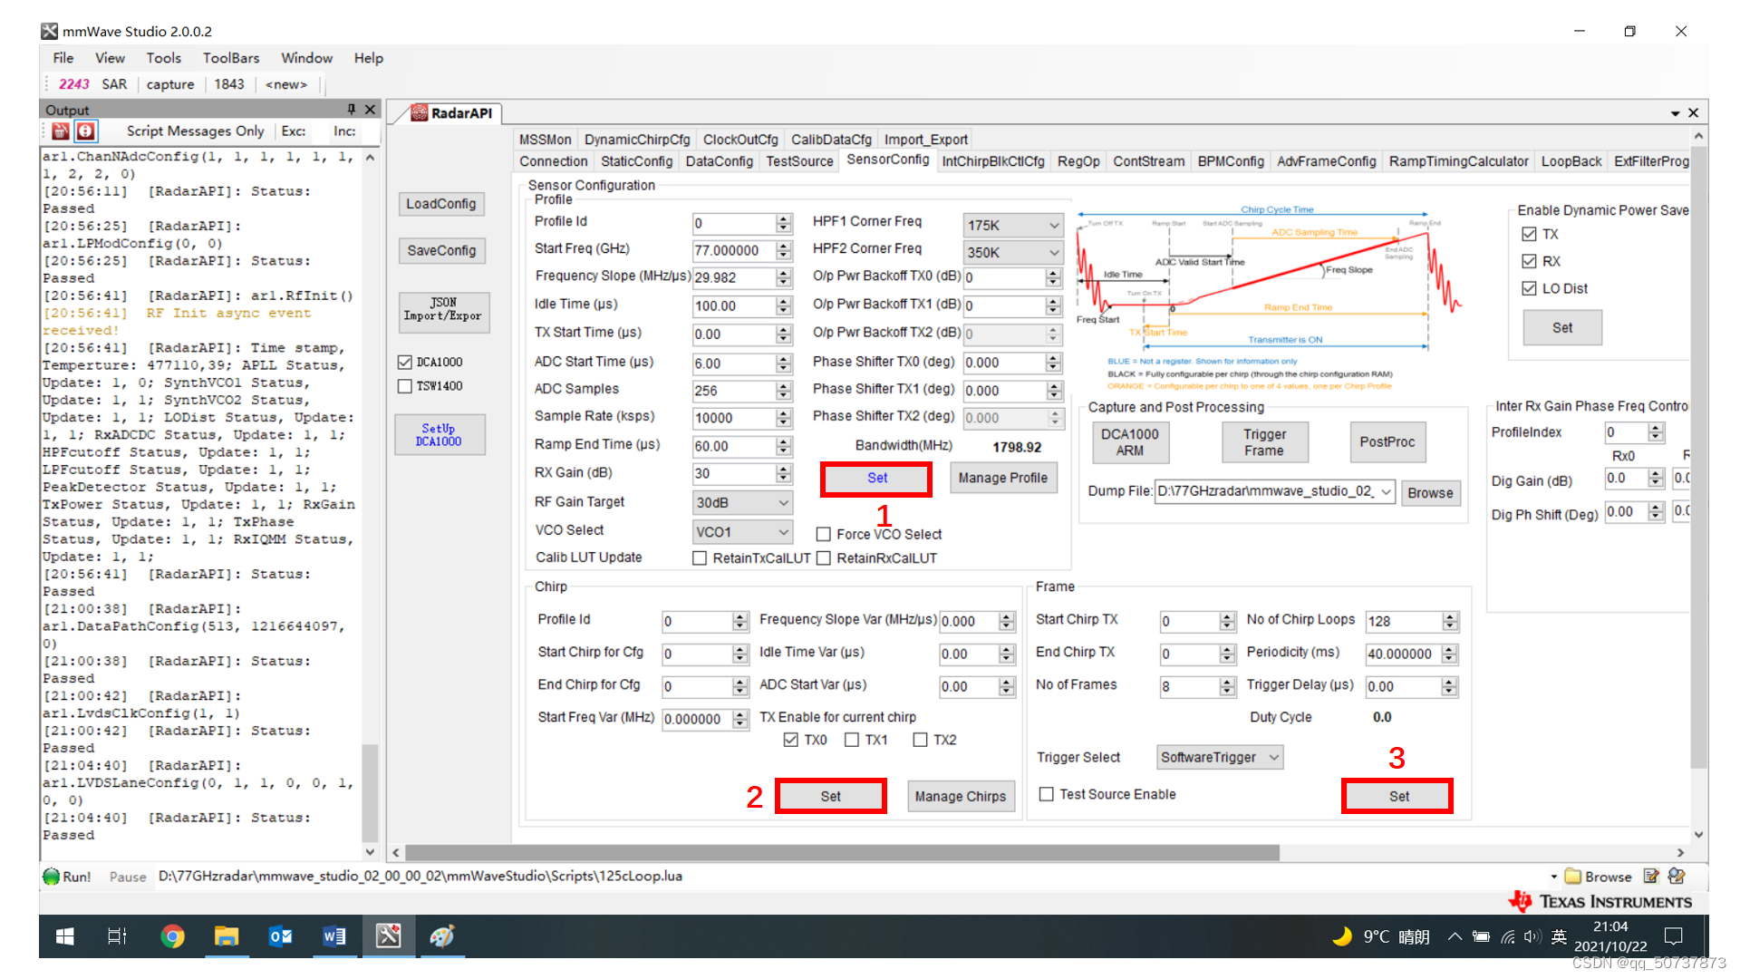Open the HPF1 Corner Freq dropdown

[1012, 225]
